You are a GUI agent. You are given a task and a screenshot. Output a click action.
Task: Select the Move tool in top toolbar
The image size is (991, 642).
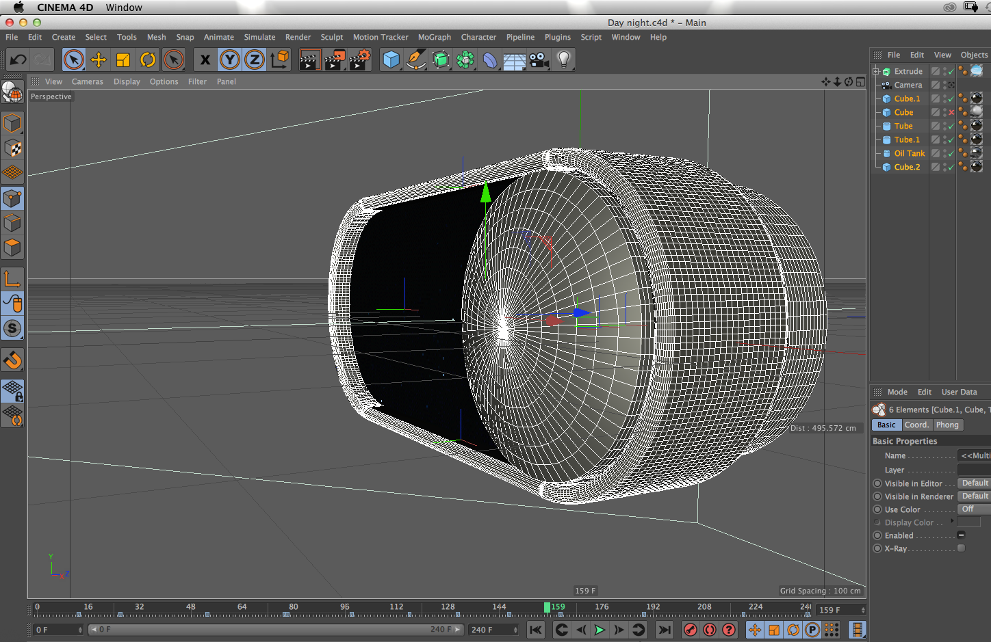(x=99, y=60)
